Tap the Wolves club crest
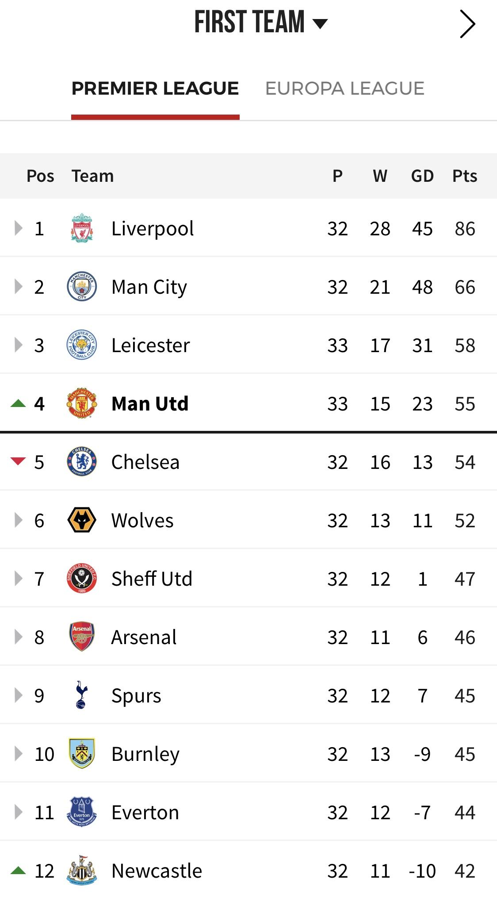Screen dimensions: 497x898 tap(82, 520)
